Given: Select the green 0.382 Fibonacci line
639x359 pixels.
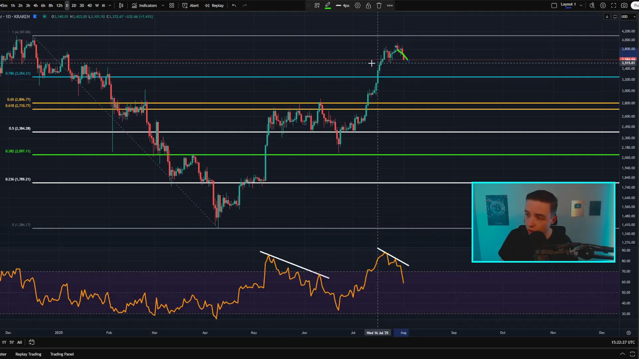Looking at the screenshot, I should 325,155.
